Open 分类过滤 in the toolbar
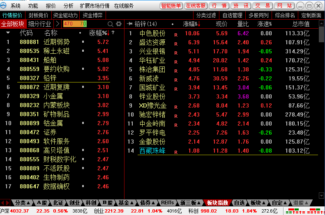This screenshot has height=215, width=325. [206, 15]
